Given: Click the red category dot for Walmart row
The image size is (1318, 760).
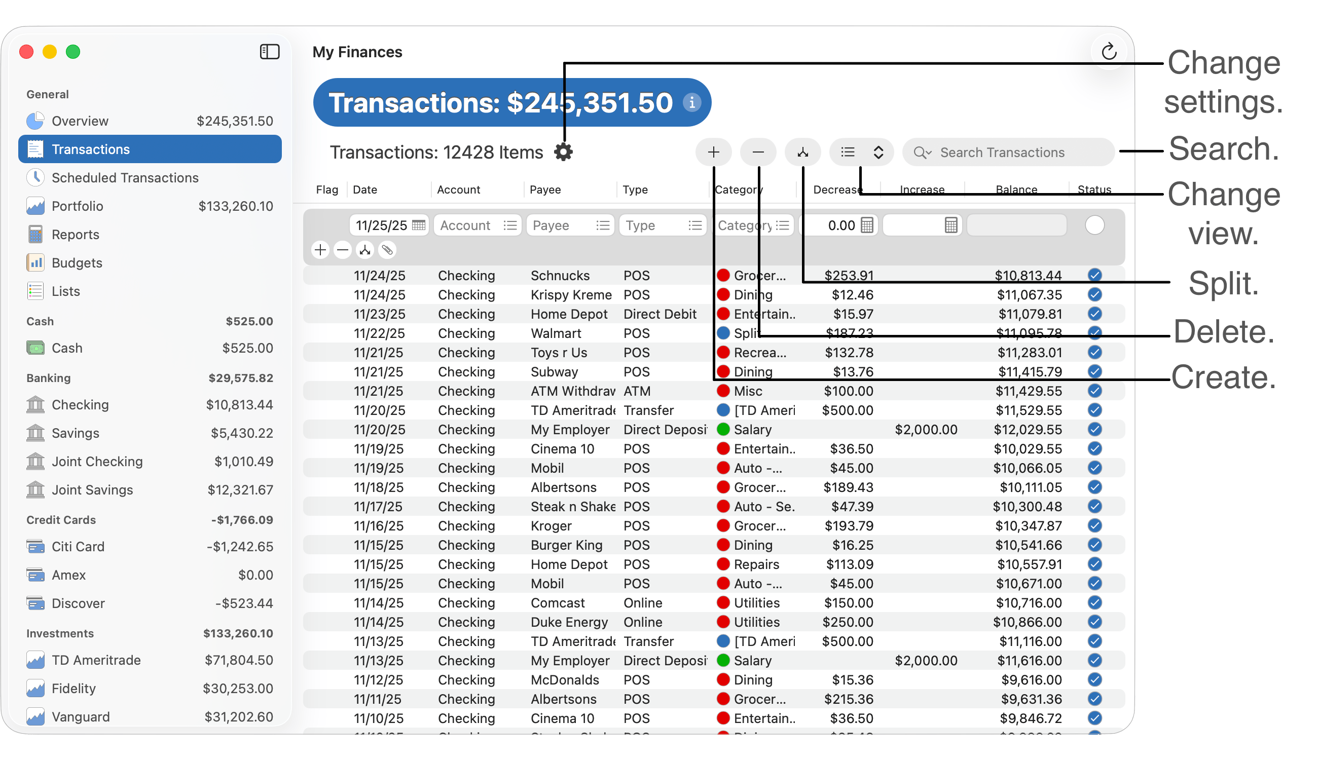Looking at the screenshot, I should coord(723,333).
